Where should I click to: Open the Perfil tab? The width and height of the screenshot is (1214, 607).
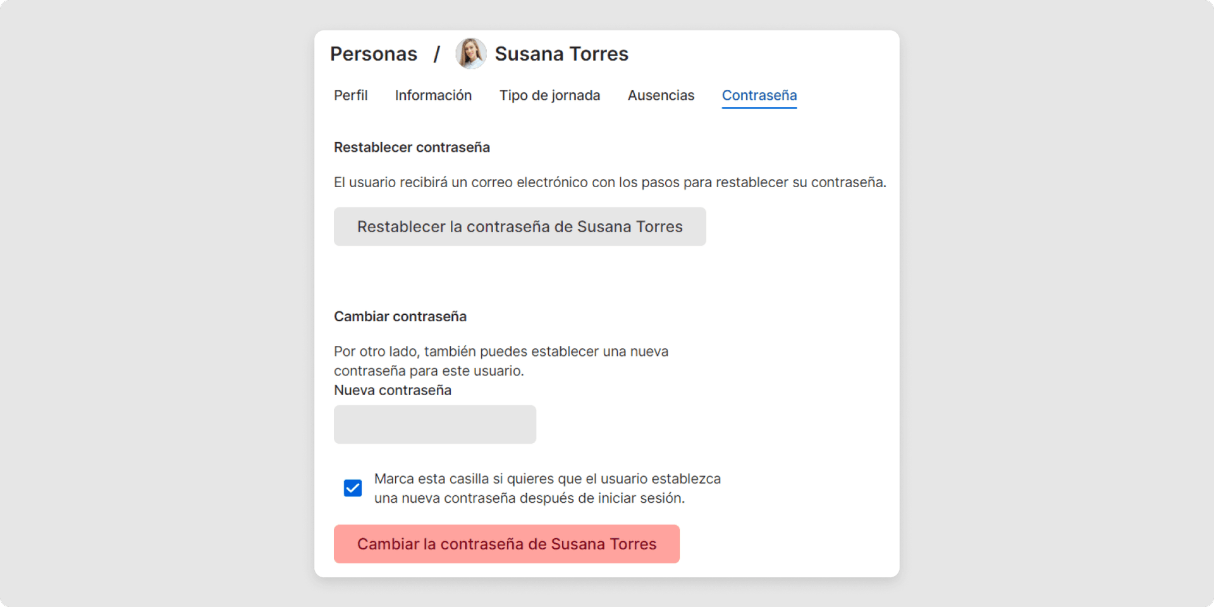pos(350,95)
